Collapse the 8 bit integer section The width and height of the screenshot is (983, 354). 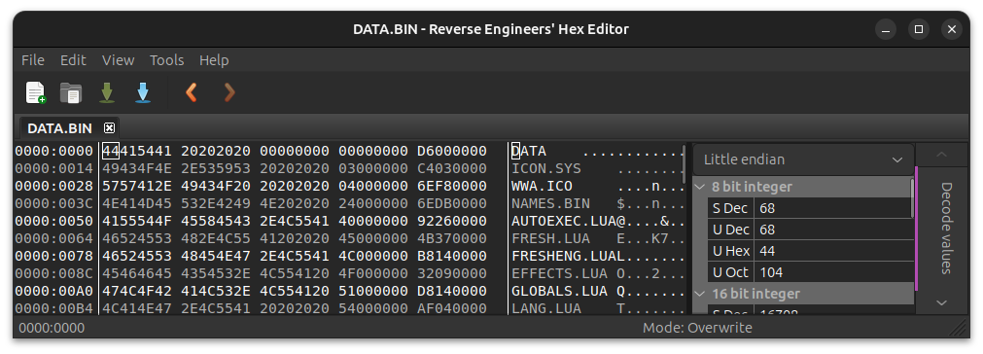point(700,187)
